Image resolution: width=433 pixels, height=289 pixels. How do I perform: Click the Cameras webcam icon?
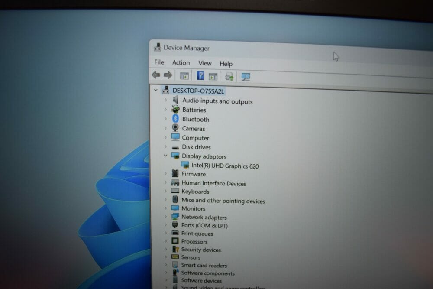pyautogui.click(x=175, y=128)
